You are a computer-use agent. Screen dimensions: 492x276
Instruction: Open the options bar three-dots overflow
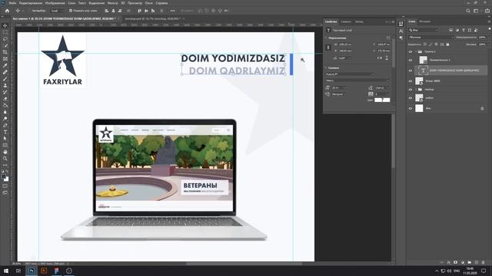(x=172, y=11)
